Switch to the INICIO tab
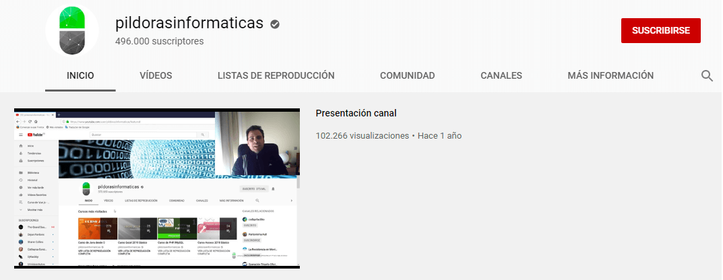Image resolution: width=723 pixels, height=280 pixels. [80, 75]
